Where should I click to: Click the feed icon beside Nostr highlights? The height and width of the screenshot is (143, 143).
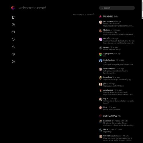[94, 14]
